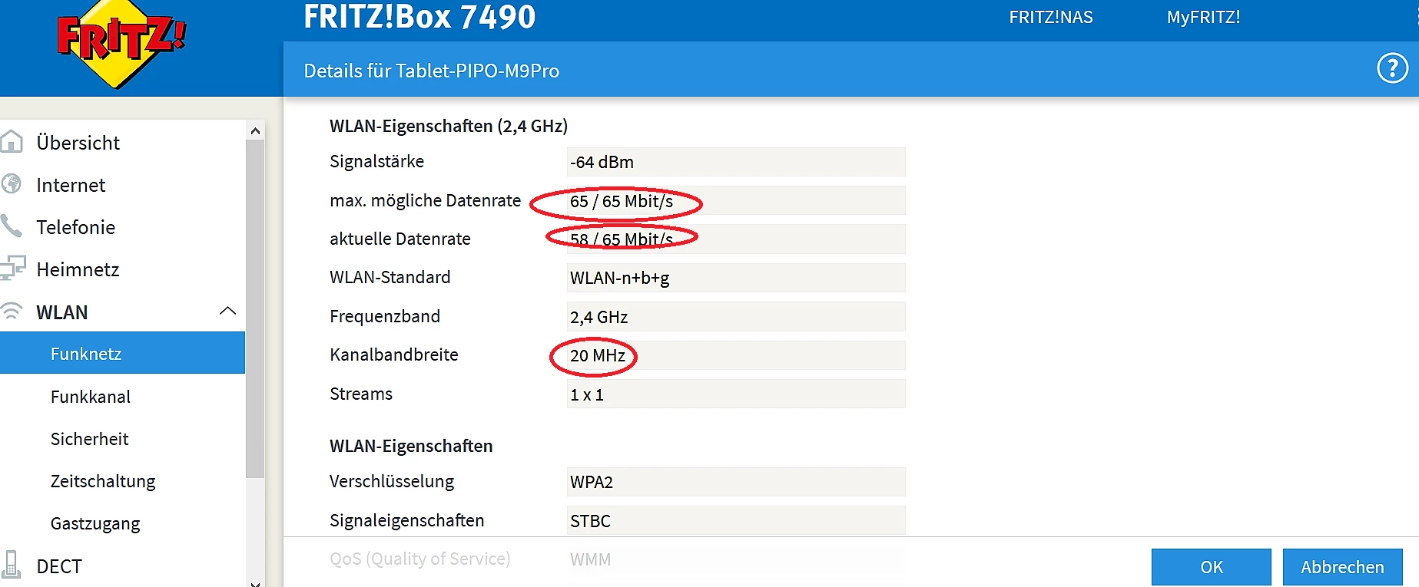Click the Kanalbandbreite label

point(393,355)
